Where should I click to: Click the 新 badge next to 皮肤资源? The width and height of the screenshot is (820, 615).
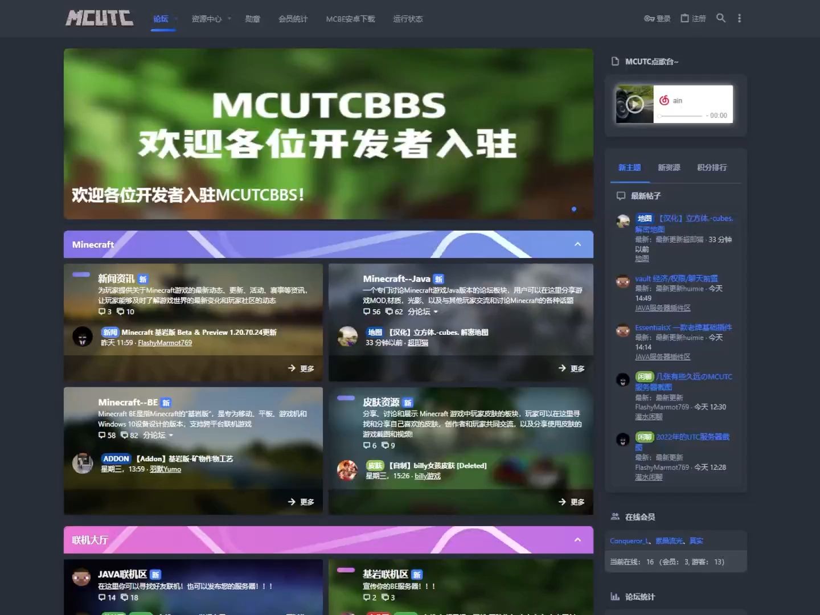[x=408, y=403]
